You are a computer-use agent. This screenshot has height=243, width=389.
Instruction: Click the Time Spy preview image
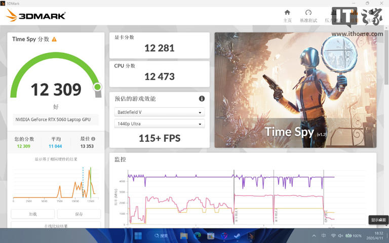point(295,90)
